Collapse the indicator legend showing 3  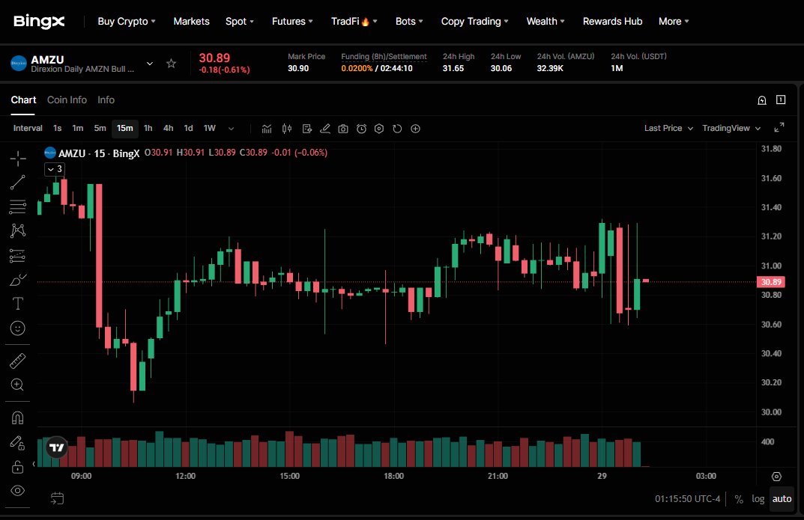pos(55,169)
